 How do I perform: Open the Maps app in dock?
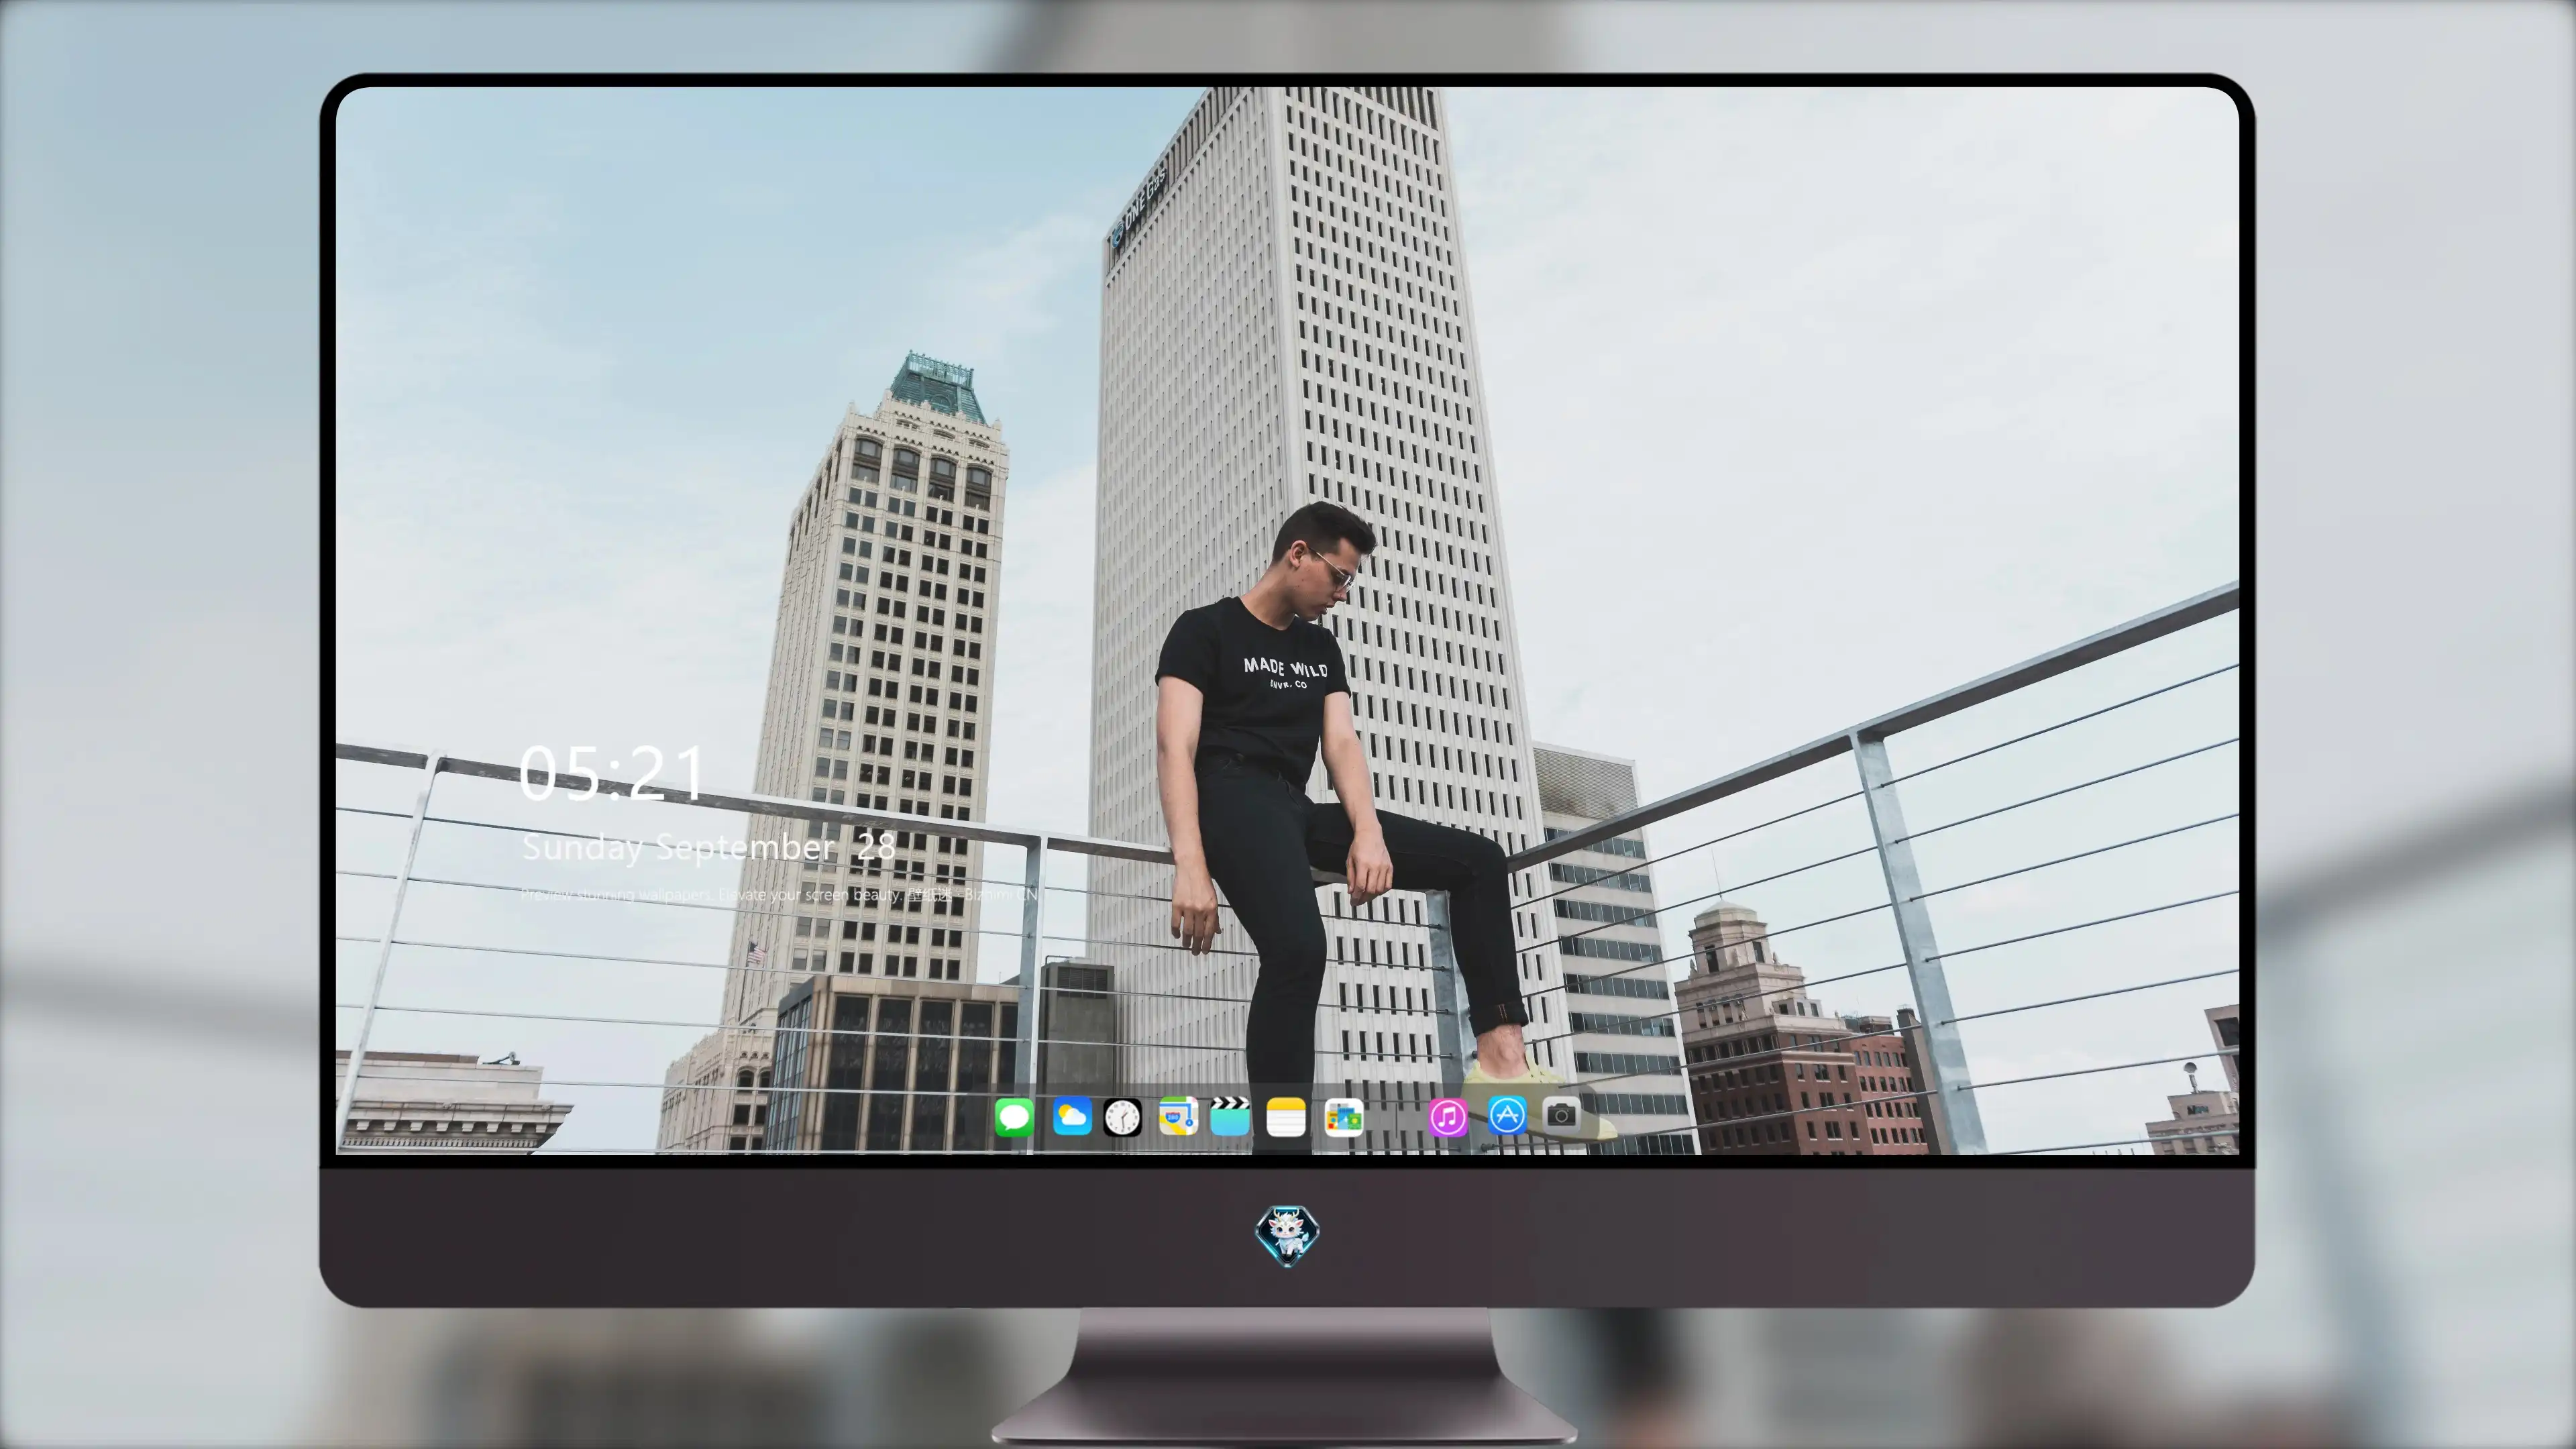(1178, 1116)
